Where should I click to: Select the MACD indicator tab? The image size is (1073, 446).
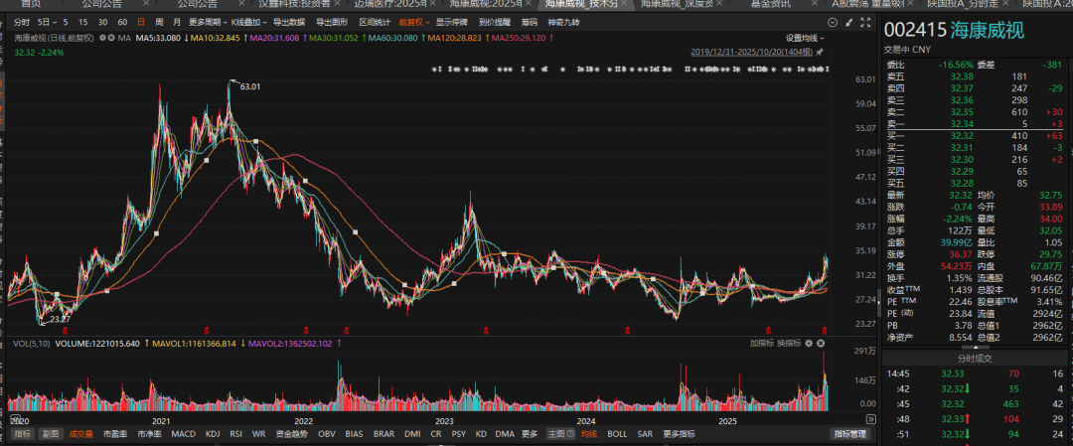click(184, 434)
